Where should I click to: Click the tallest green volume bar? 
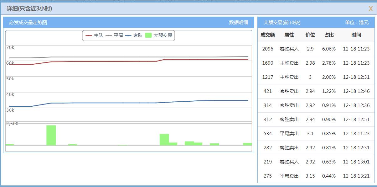[51, 135]
